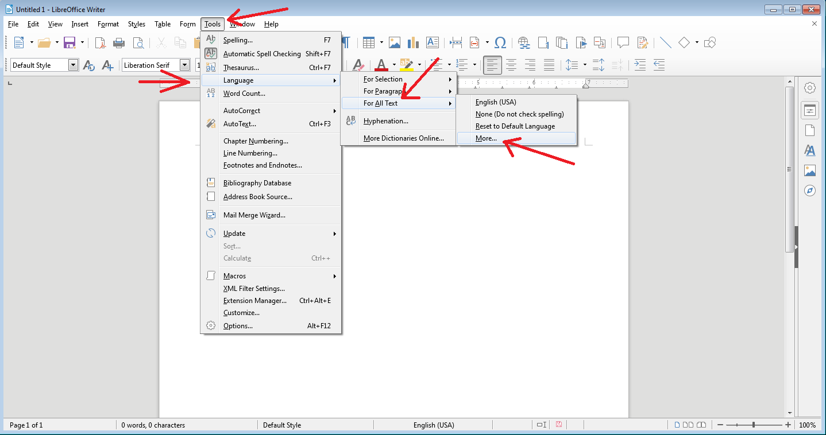The image size is (826, 435).
Task: Open sidebar Gallery panel icon
Action: 810,170
